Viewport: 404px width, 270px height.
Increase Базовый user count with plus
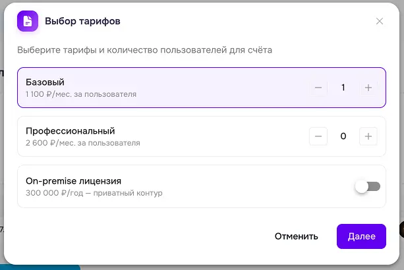click(368, 88)
